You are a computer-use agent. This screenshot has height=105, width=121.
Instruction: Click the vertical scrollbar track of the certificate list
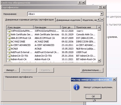click(99, 45)
